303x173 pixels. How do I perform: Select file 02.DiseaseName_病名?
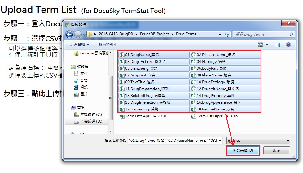pos(225,55)
